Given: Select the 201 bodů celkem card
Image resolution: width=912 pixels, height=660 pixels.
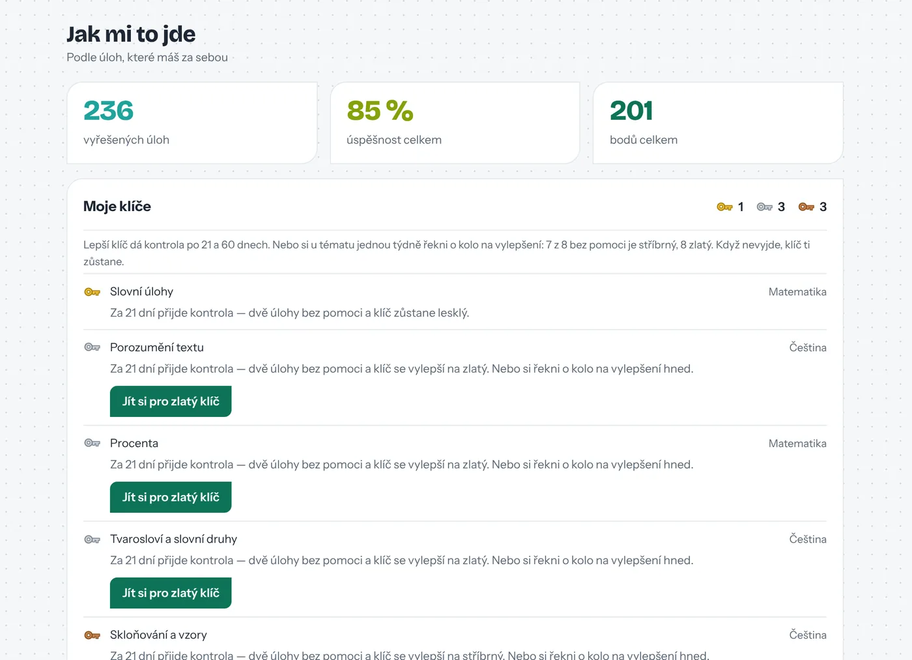Looking at the screenshot, I should [x=718, y=122].
